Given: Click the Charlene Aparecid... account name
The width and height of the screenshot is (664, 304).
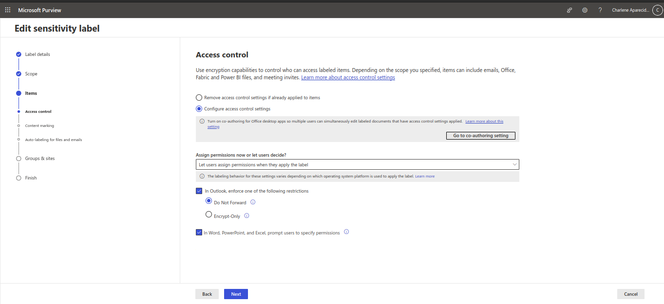Looking at the screenshot, I should tap(630, 10).
